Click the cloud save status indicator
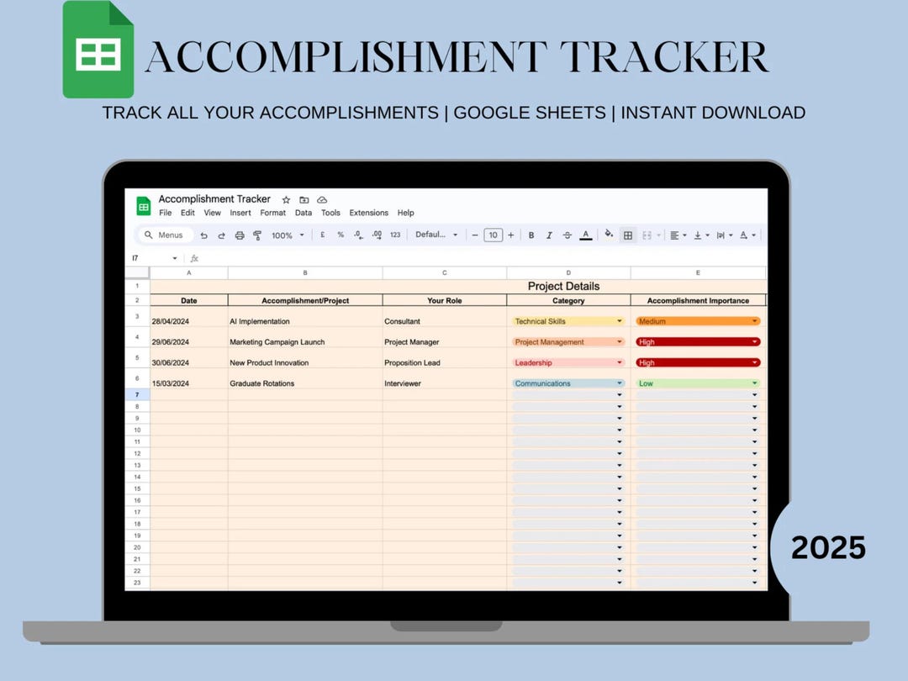This screenshot has width=908, height=681. [x=322, y=199]
